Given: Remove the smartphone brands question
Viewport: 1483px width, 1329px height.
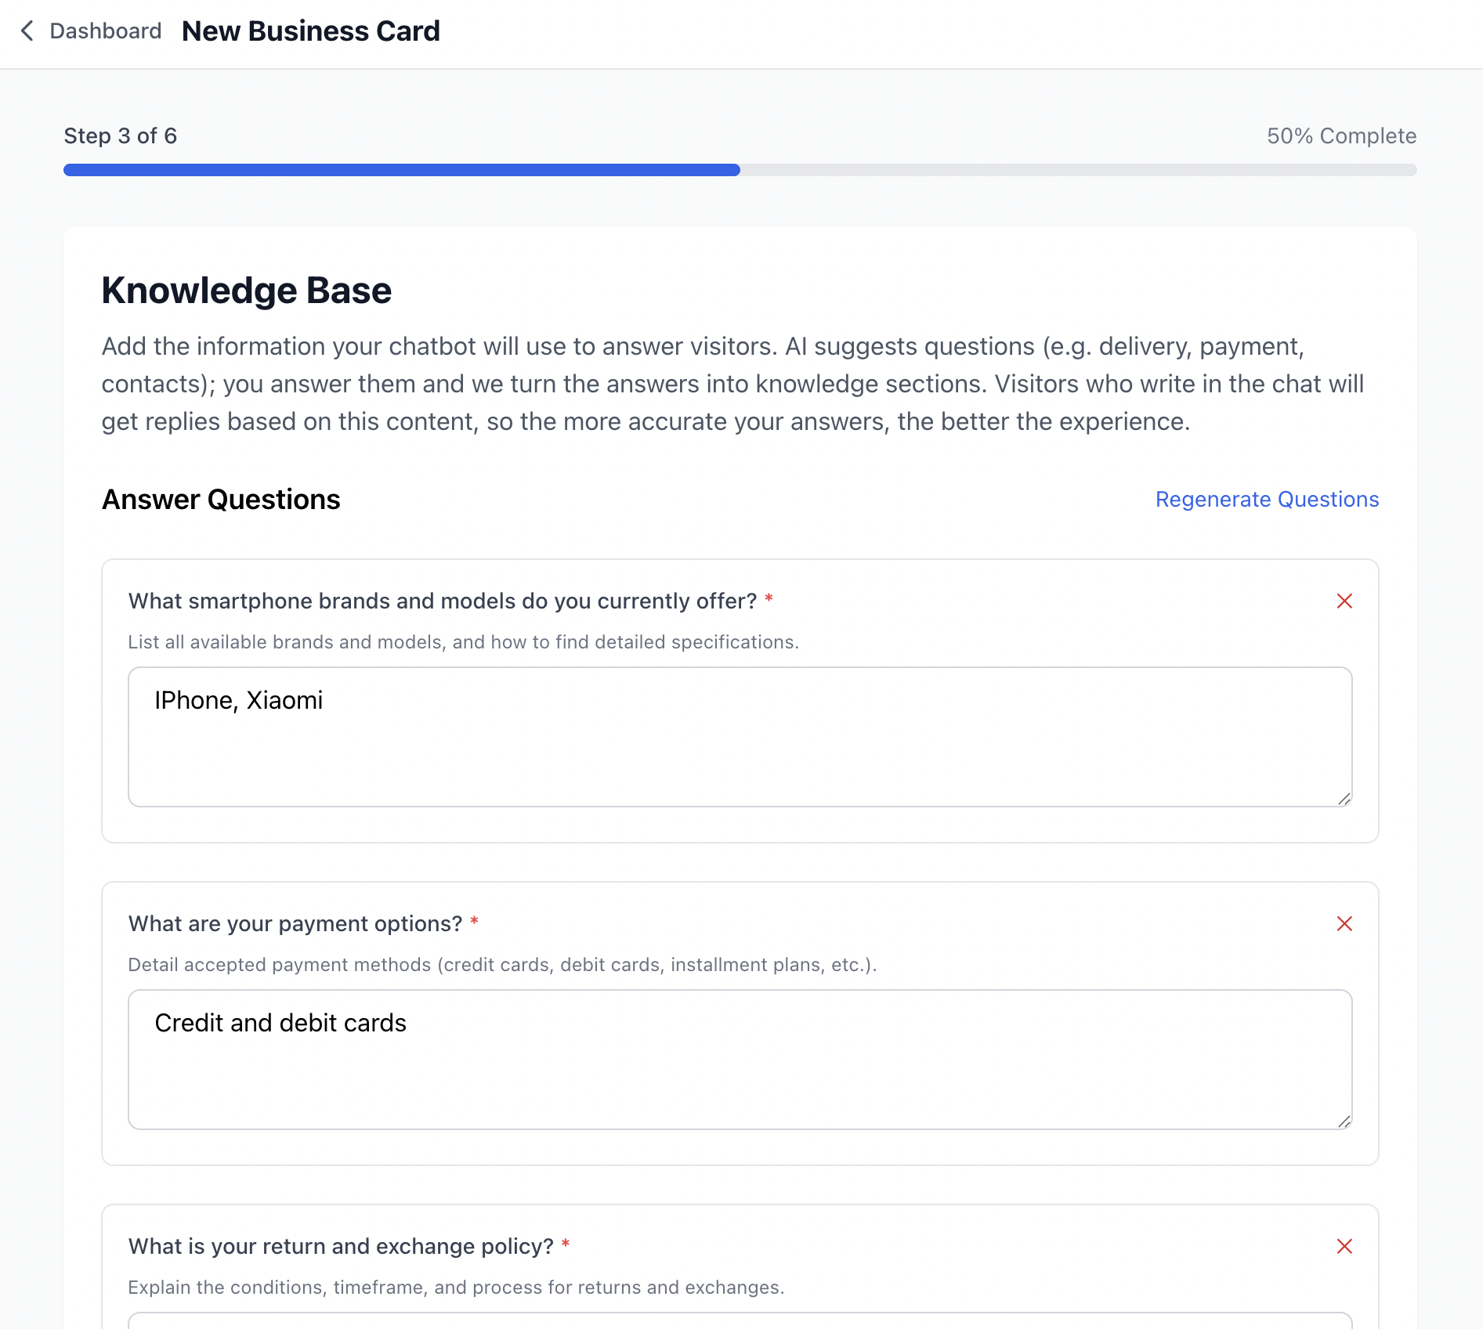Looking at the screenshot, I should [1344, 601].
